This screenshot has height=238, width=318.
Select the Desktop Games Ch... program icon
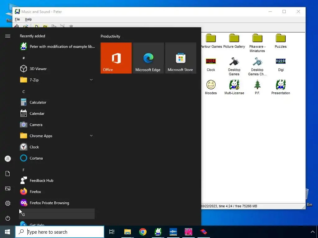coord(257,67)
